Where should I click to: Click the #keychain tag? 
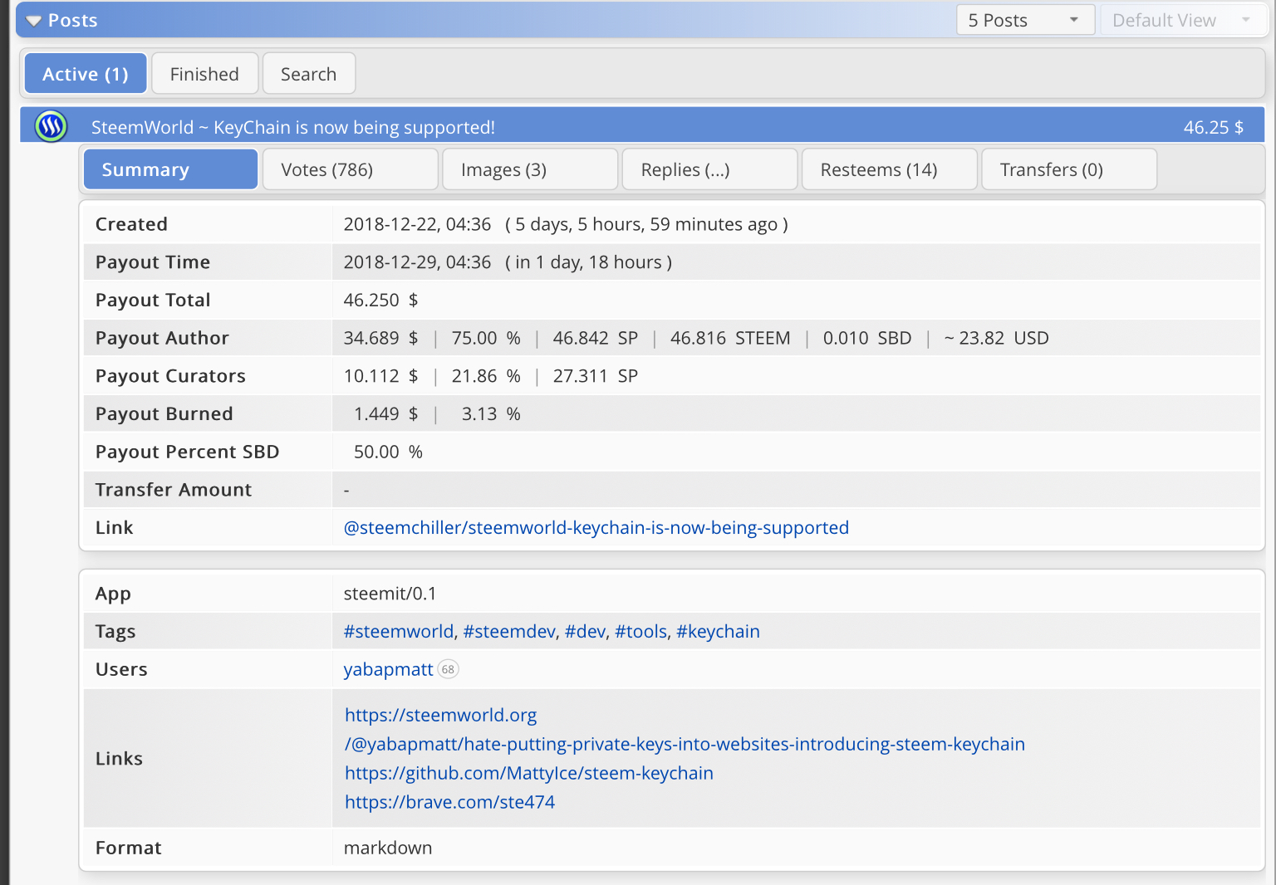718,631
